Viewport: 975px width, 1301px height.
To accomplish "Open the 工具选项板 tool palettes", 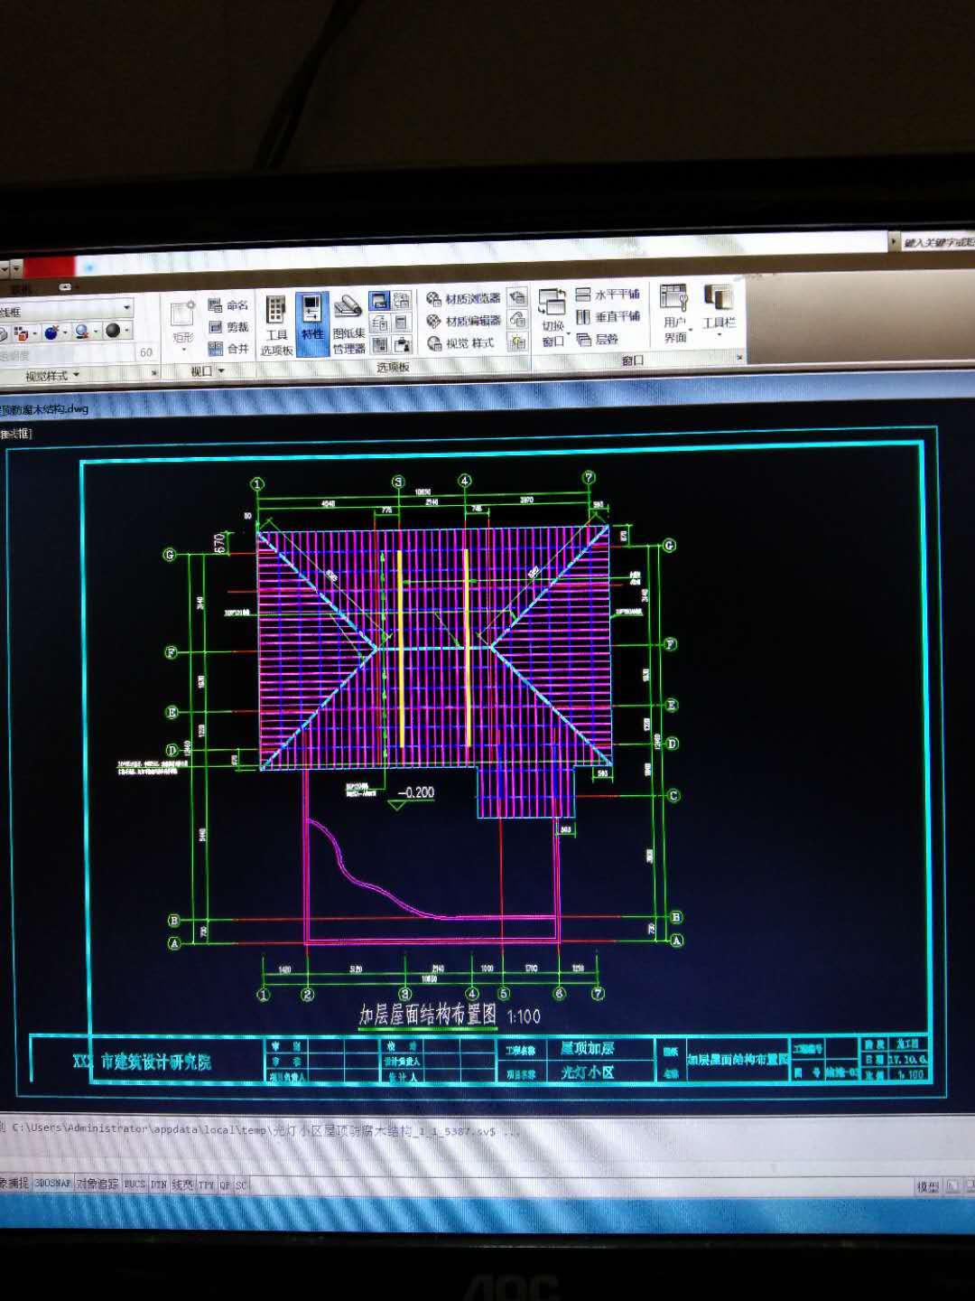I will pos(276,323).
